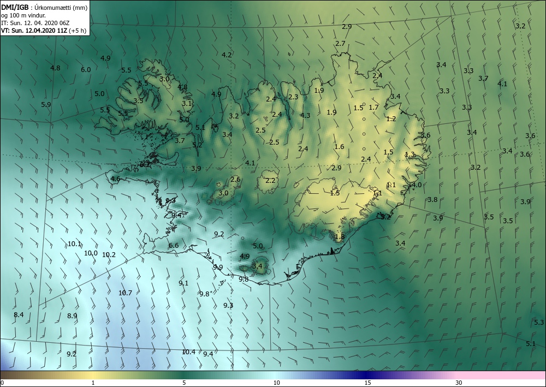Click the 'DMI/IGB : Úrkomumætti (mm)' title line
This screenshot has height=387, width=546.
44,7
